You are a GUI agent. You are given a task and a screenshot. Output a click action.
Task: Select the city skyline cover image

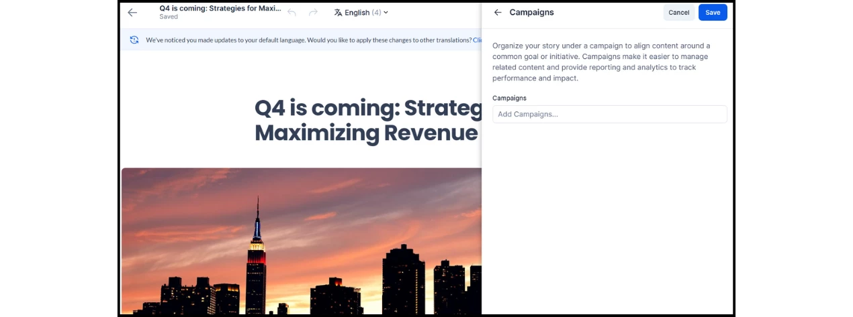tap(302, 241)
